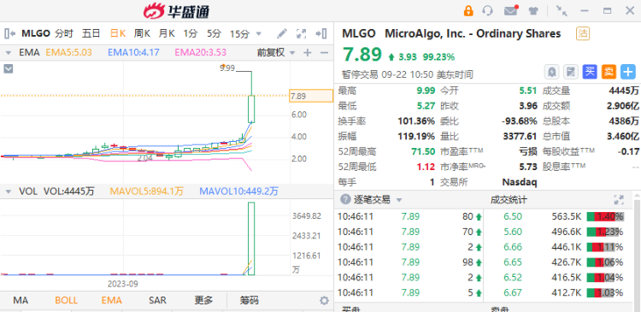Screen dimensions: 641x312
Task: Open the skin theme shirt icon
Action: (x=532, y=11)
